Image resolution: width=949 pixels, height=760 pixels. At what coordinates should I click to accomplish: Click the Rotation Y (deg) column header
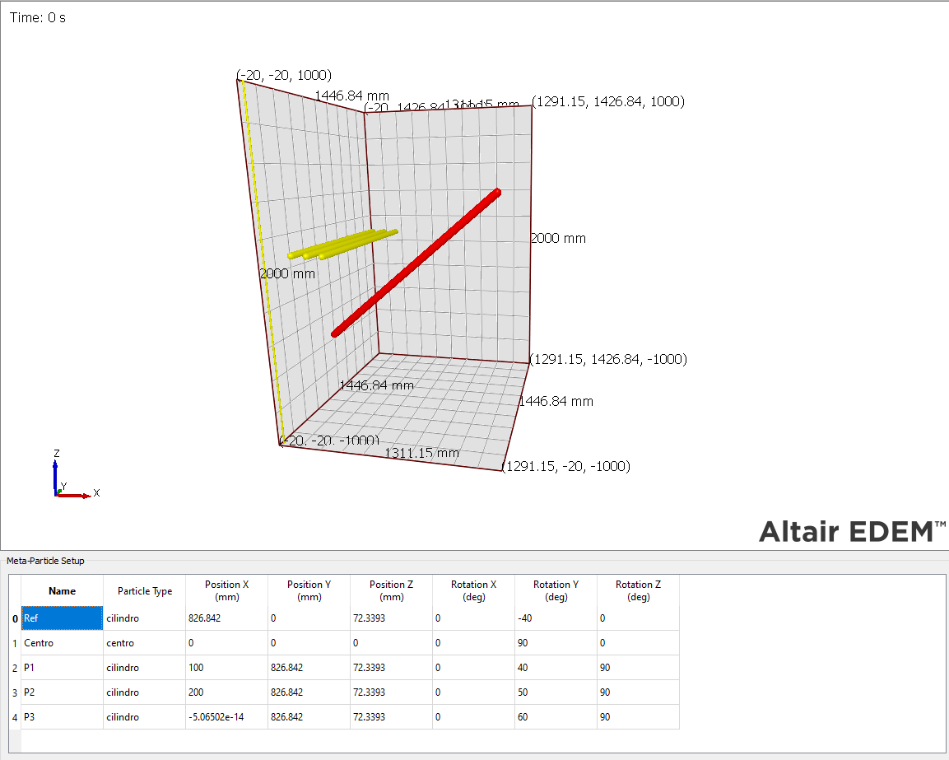(x=556, y=591)
